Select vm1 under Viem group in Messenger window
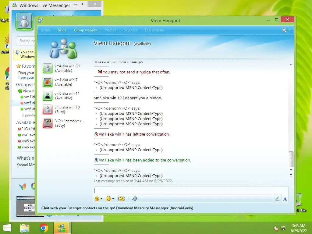 [28, 97]
